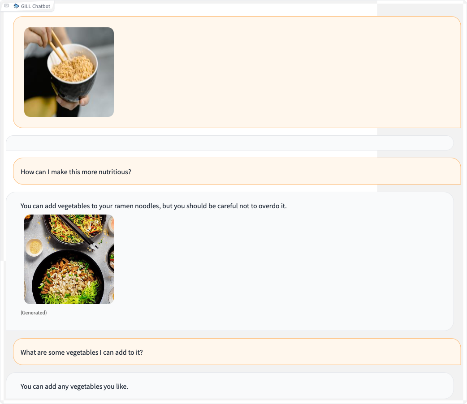Click the large black bowl with green vegetables
The width and height of the screenshot is (467, 404).
[x=68, y=278]
